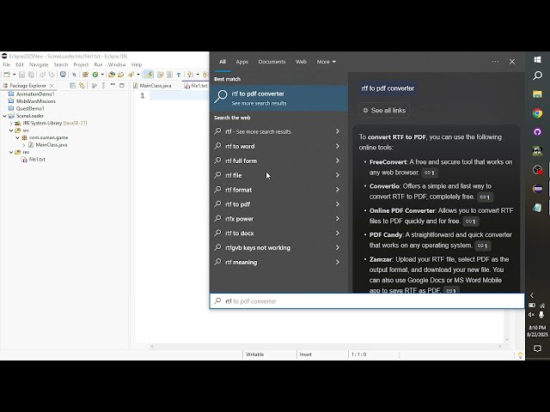Click the Redo arrow in Eclipse toolbar
This screenshot has width=550, height=412.
tap(52, 75)
